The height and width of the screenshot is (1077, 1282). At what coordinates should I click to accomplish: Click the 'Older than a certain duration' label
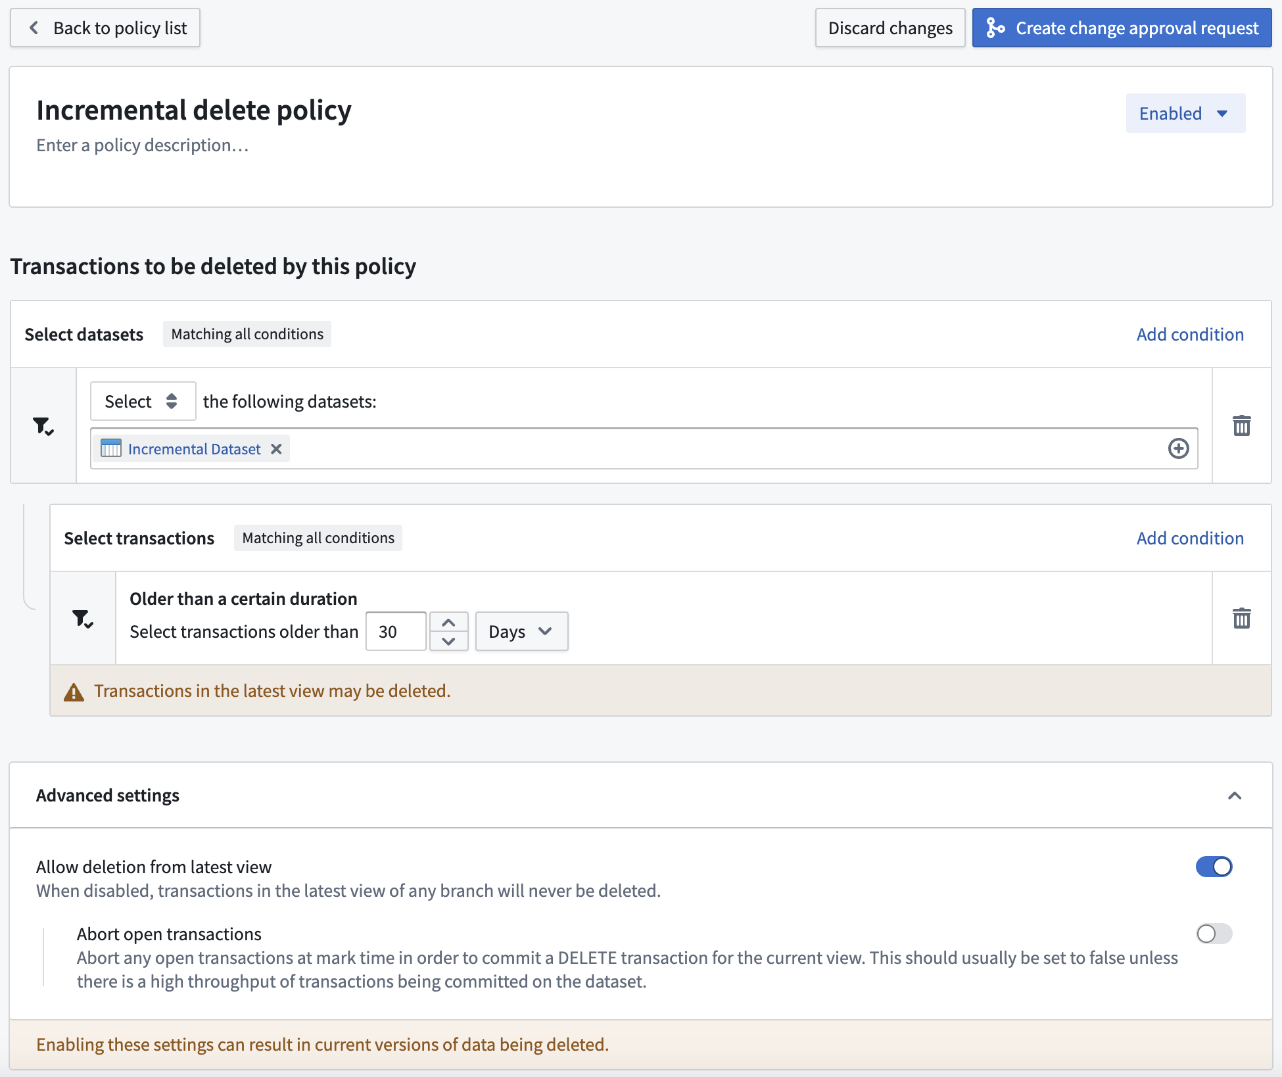pyautogui.click(x=243, y=599)
